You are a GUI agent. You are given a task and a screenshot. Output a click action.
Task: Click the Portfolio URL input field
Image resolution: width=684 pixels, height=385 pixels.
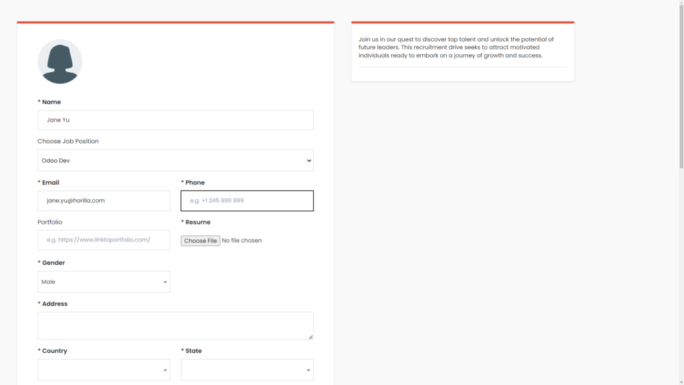pos(104,240)
